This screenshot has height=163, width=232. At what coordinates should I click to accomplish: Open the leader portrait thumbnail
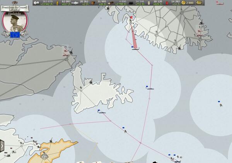tap(15, 22)
